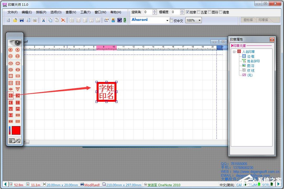284x189 pixels.
Task: Click the 旋转角 input field
Action: pyautogui.click(x=148, y=12)
